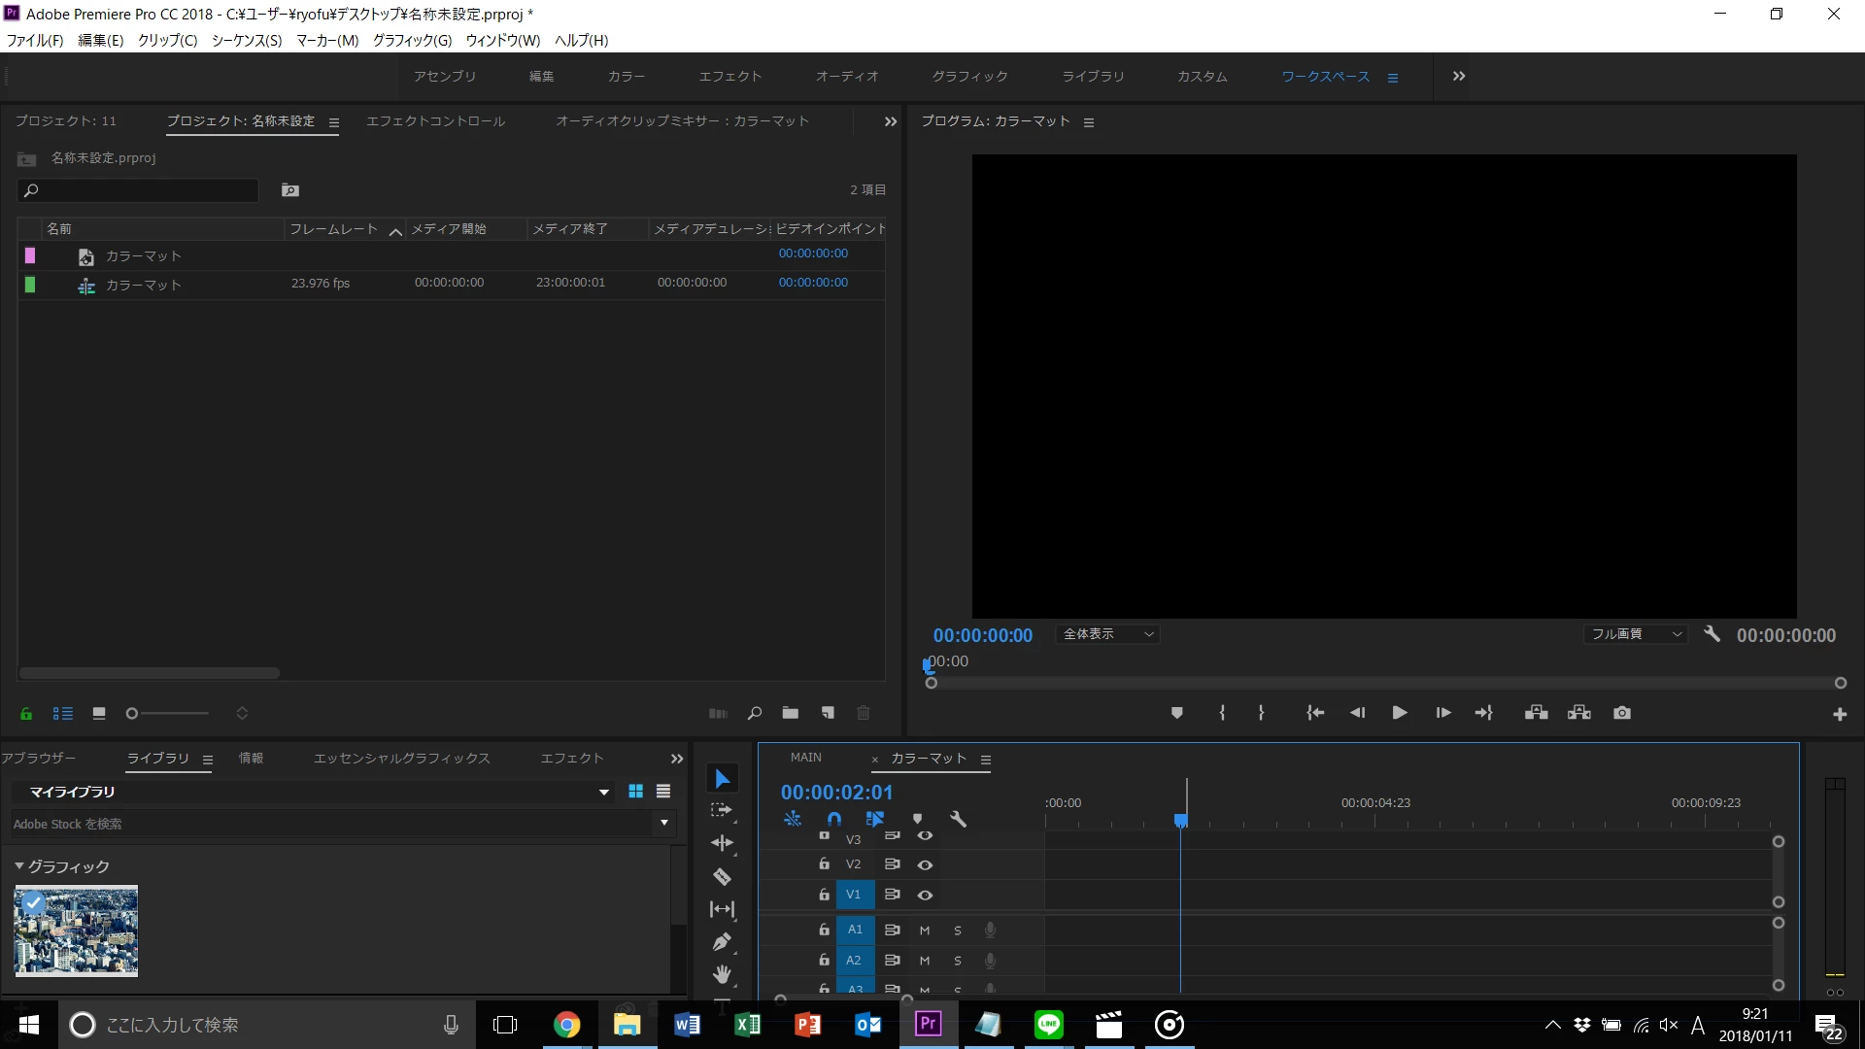Go to Out point button

point(1484,713)
